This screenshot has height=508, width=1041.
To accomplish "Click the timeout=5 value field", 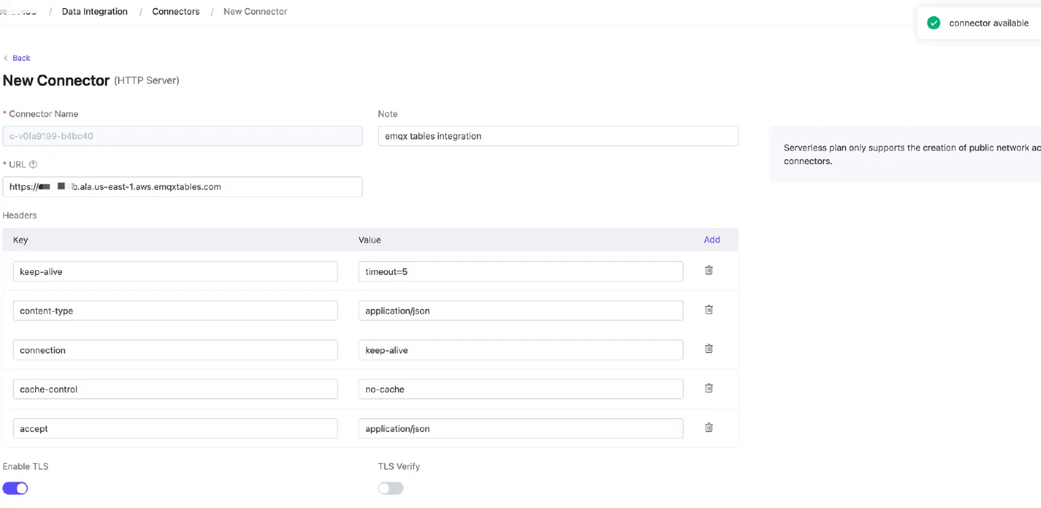I will pyautogui.click(x=520, y=272).
